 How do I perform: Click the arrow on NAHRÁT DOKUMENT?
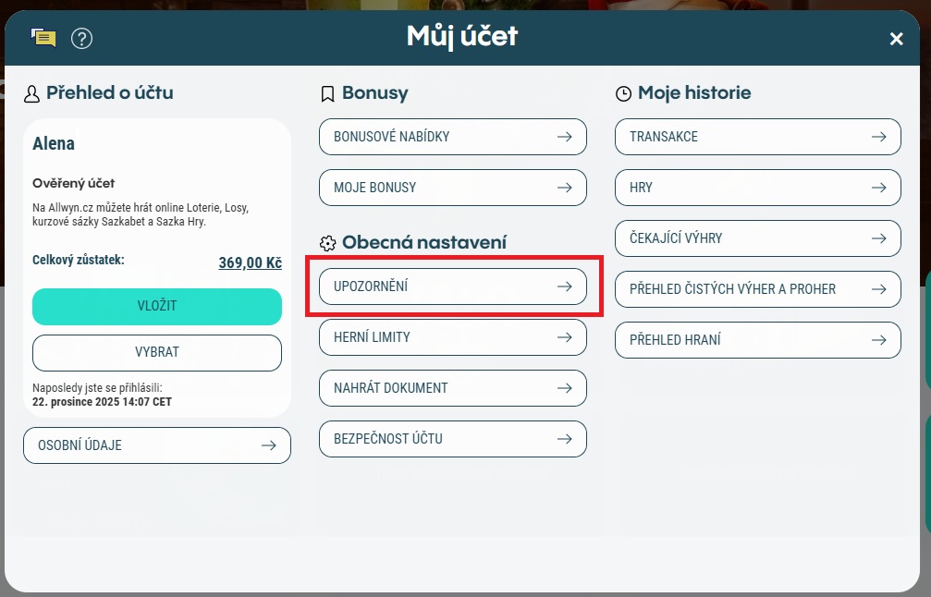(564, 388)
